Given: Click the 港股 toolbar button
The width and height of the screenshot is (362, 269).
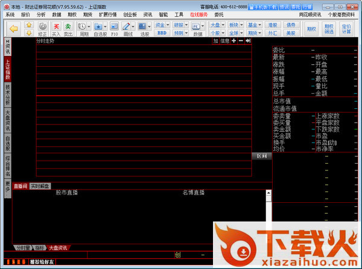Looking at the screenshot, I should pos(273,25).
